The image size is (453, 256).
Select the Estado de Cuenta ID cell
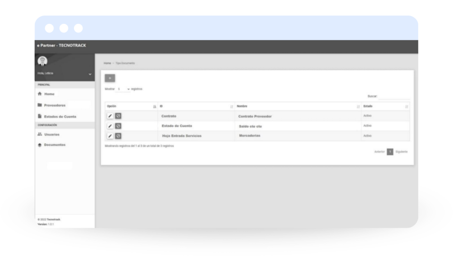pos(177,126)
